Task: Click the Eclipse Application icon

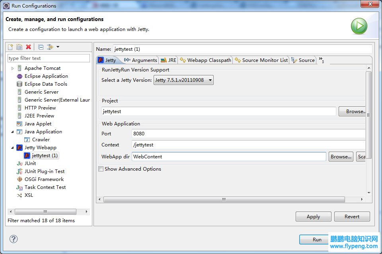Action: tap(19, 76)
